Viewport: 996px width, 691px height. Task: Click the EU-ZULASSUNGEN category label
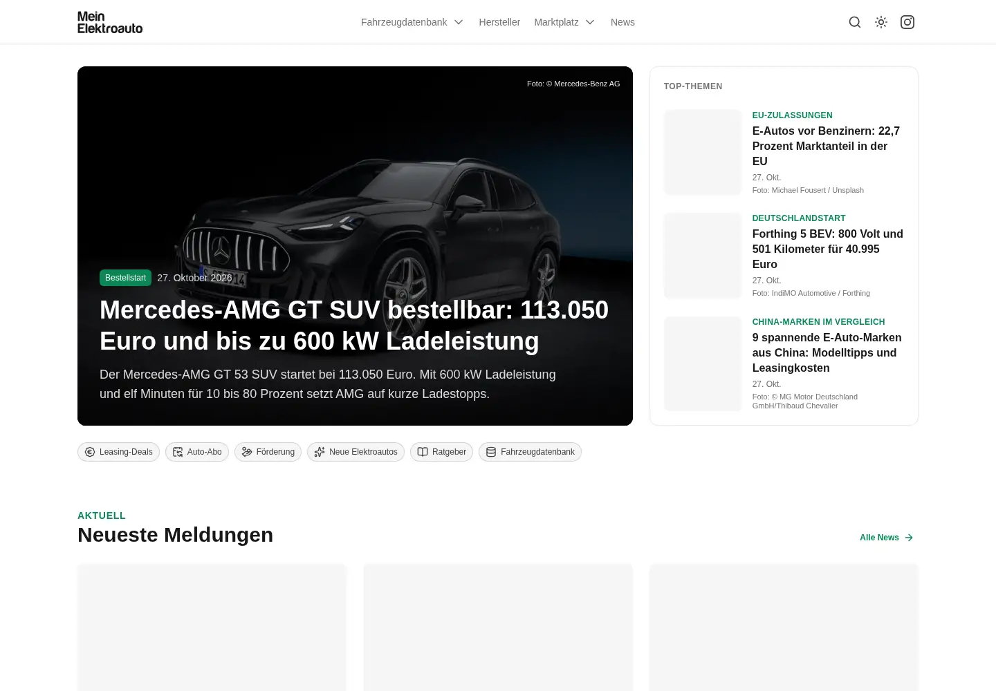[792, 115]
